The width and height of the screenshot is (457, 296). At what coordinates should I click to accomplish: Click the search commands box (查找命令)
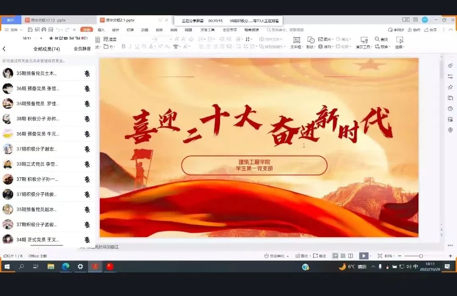[x=285, y=30]
